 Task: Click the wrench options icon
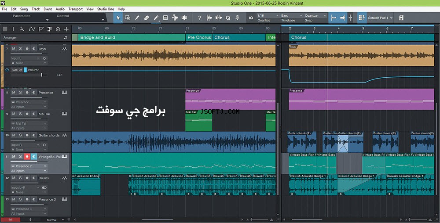click(x=22, y=29)
